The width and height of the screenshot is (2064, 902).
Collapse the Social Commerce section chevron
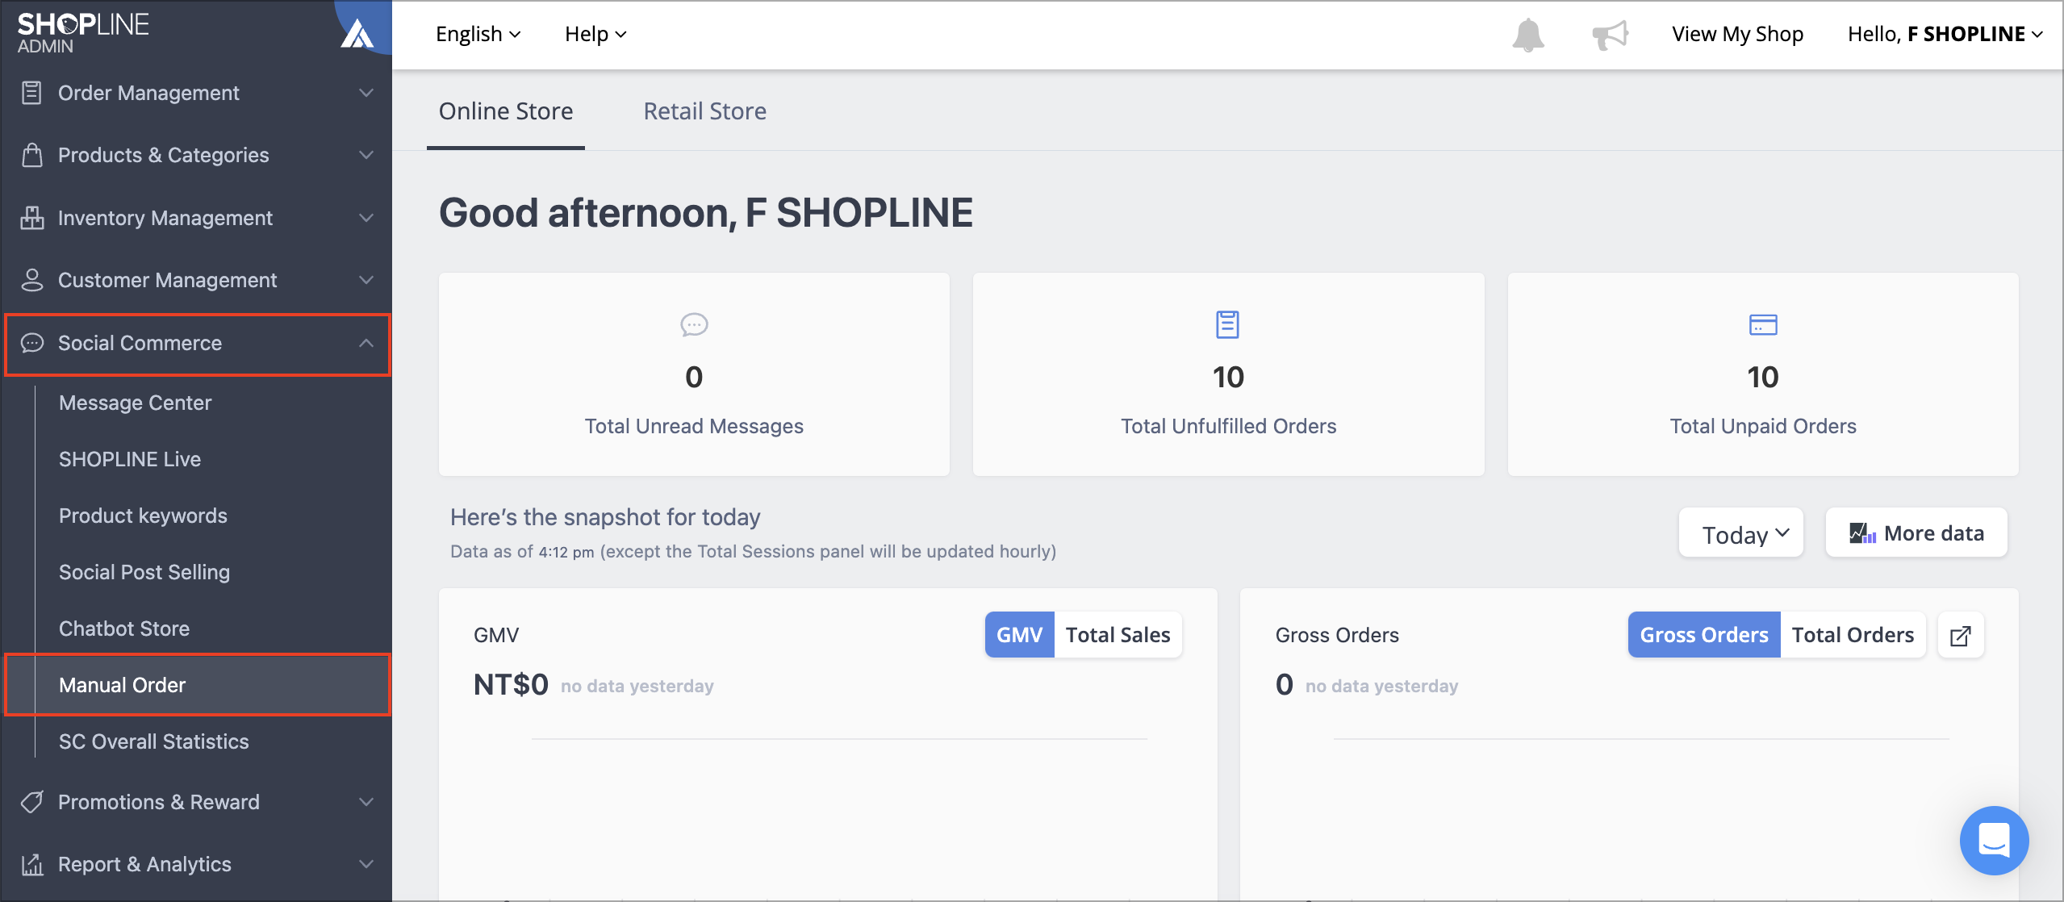[x=366, y=343]
